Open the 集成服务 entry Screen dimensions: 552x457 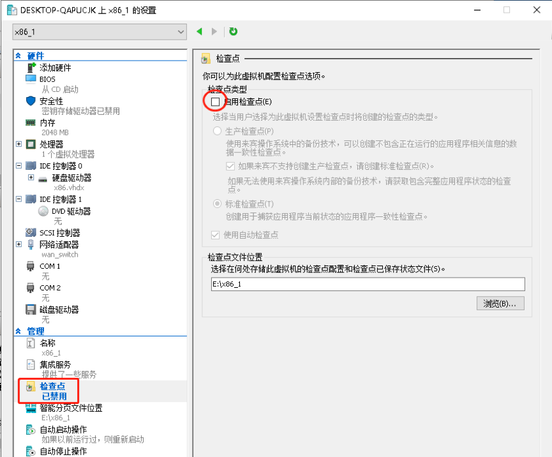click(x=56, y=364)
